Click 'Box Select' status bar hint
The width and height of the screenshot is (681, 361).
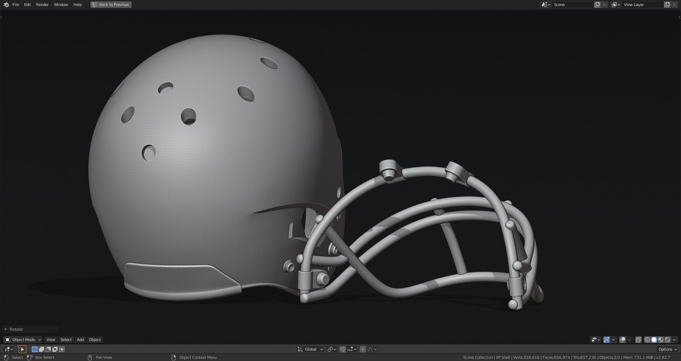[45, 357]
